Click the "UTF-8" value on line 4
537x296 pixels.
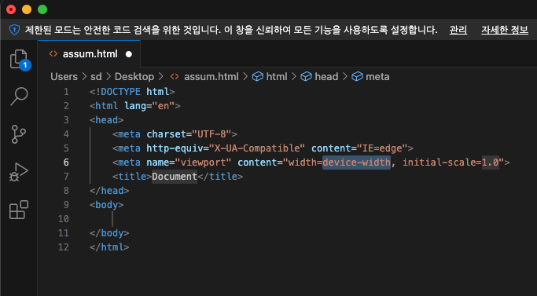pyautogui.click(x=211, y=133)
